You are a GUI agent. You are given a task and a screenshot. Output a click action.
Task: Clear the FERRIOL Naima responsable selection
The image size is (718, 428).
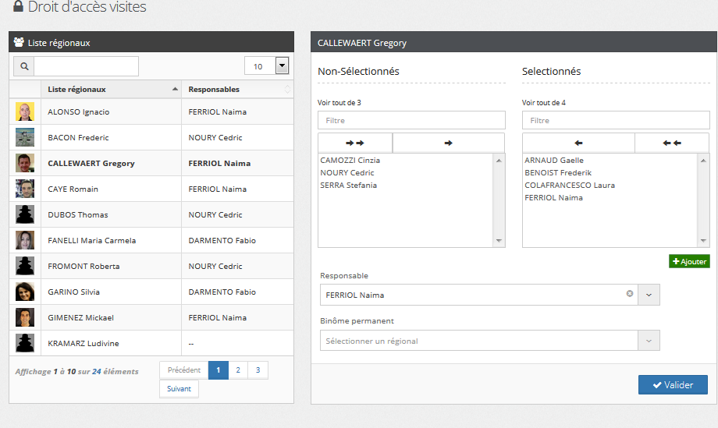tap(629, 295)
